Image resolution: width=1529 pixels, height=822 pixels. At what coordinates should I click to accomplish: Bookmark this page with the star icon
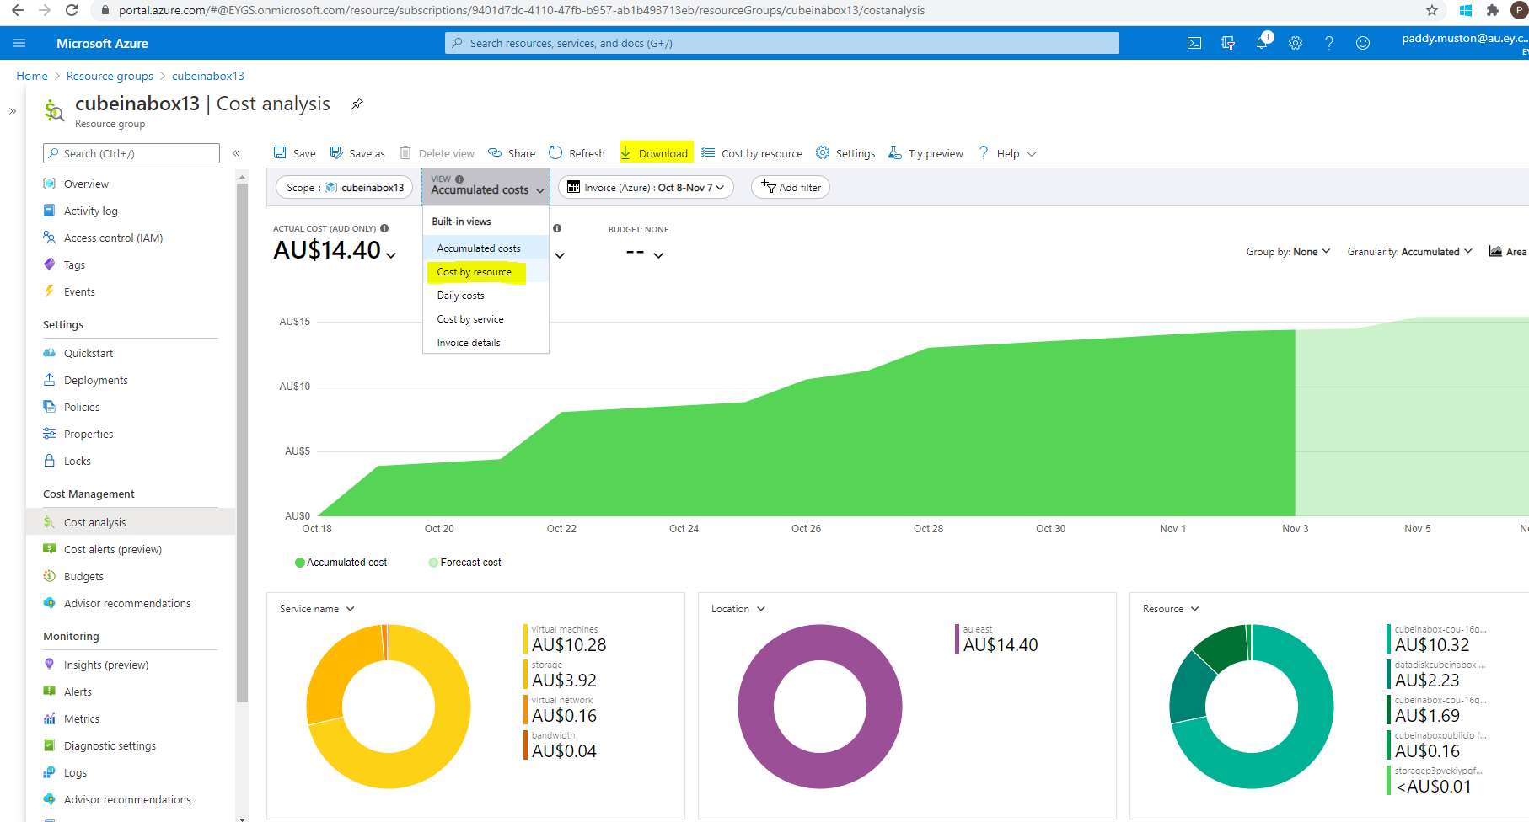1432,10
